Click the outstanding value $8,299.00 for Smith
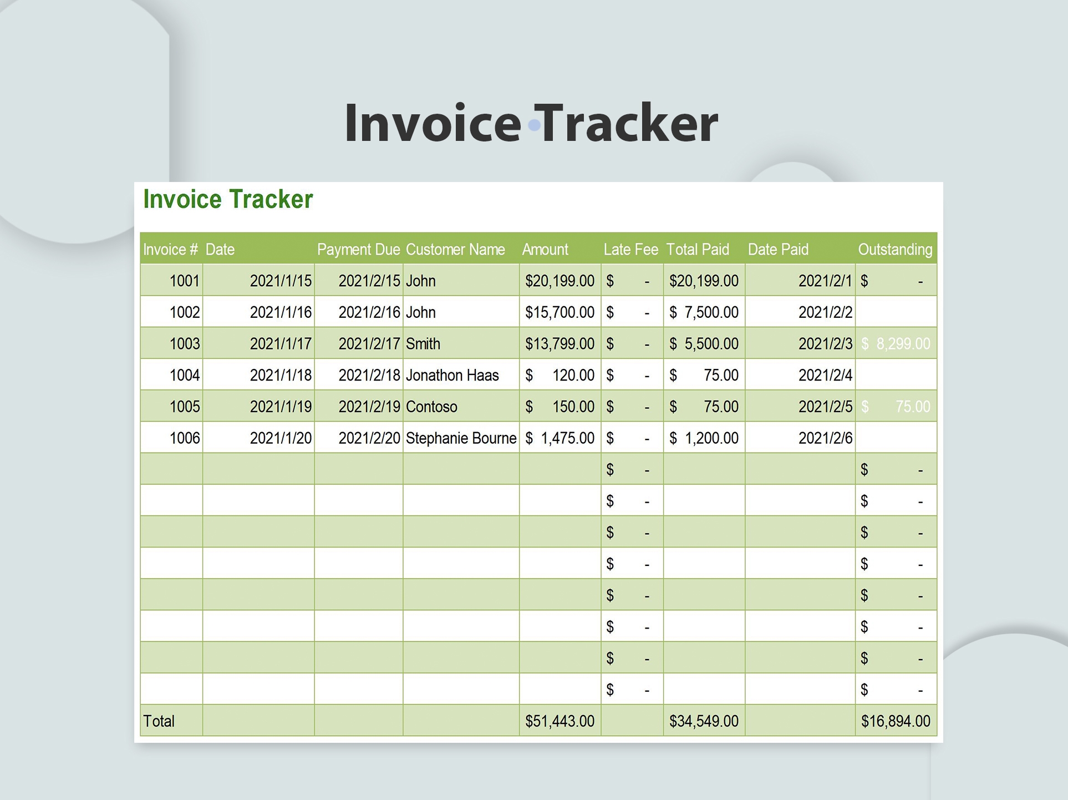Viewport: 1068px width, 800px height. click(x=895, y=343)
